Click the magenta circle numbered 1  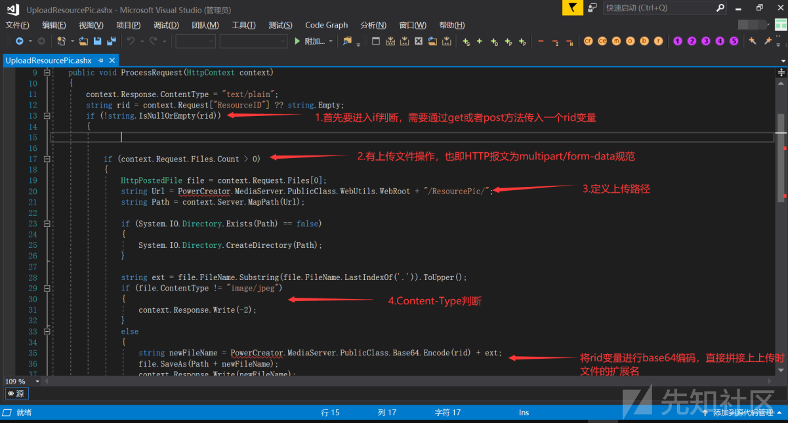click(678, 41)
